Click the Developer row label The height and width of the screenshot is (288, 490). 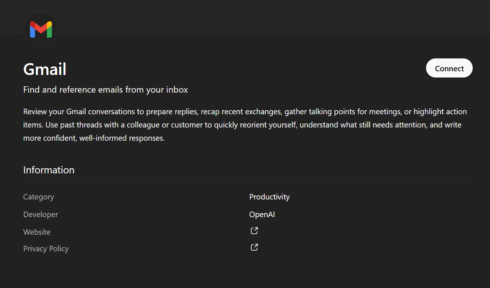pyautogui.click(x=40, y=214)
